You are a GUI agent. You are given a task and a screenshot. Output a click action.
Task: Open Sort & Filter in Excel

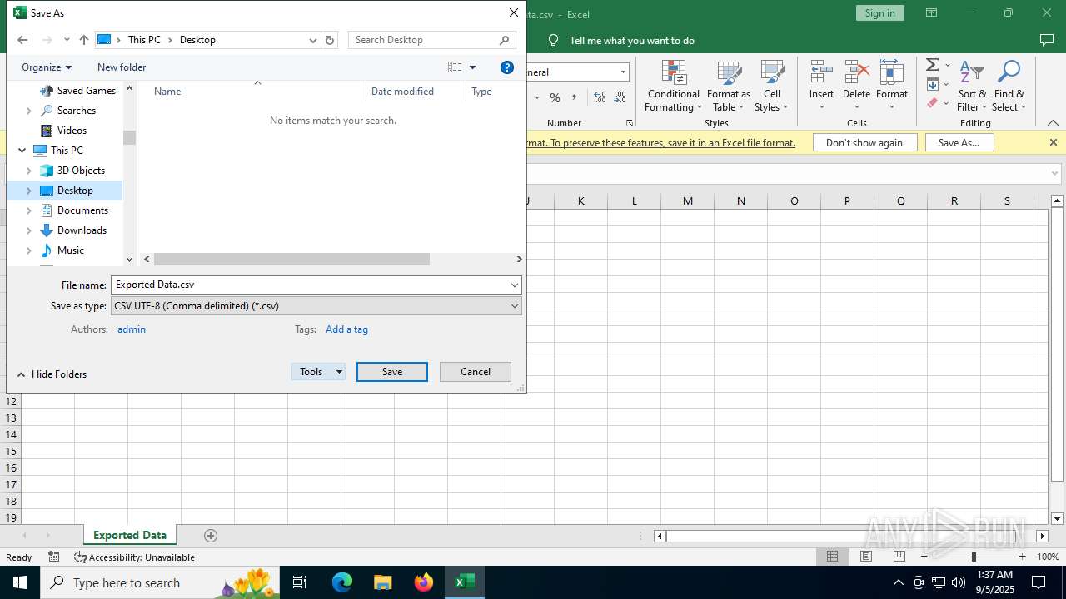pyautogui.click(x=972, y=86)
